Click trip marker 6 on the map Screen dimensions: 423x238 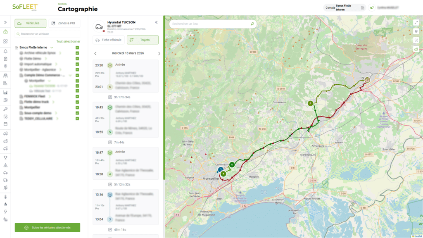tap(310, 103)
